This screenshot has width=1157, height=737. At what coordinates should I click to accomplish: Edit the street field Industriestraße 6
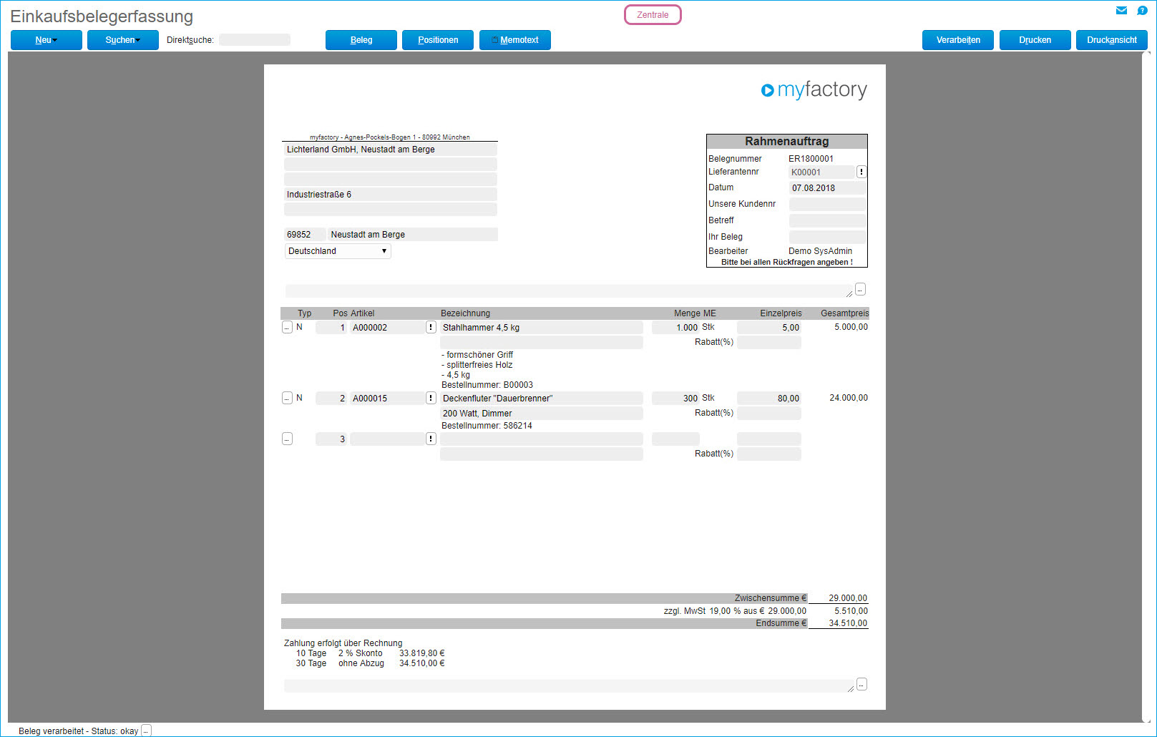point(391,195)
